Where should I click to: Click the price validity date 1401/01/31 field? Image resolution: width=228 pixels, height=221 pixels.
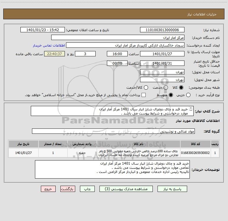click(x=162, y=63)
